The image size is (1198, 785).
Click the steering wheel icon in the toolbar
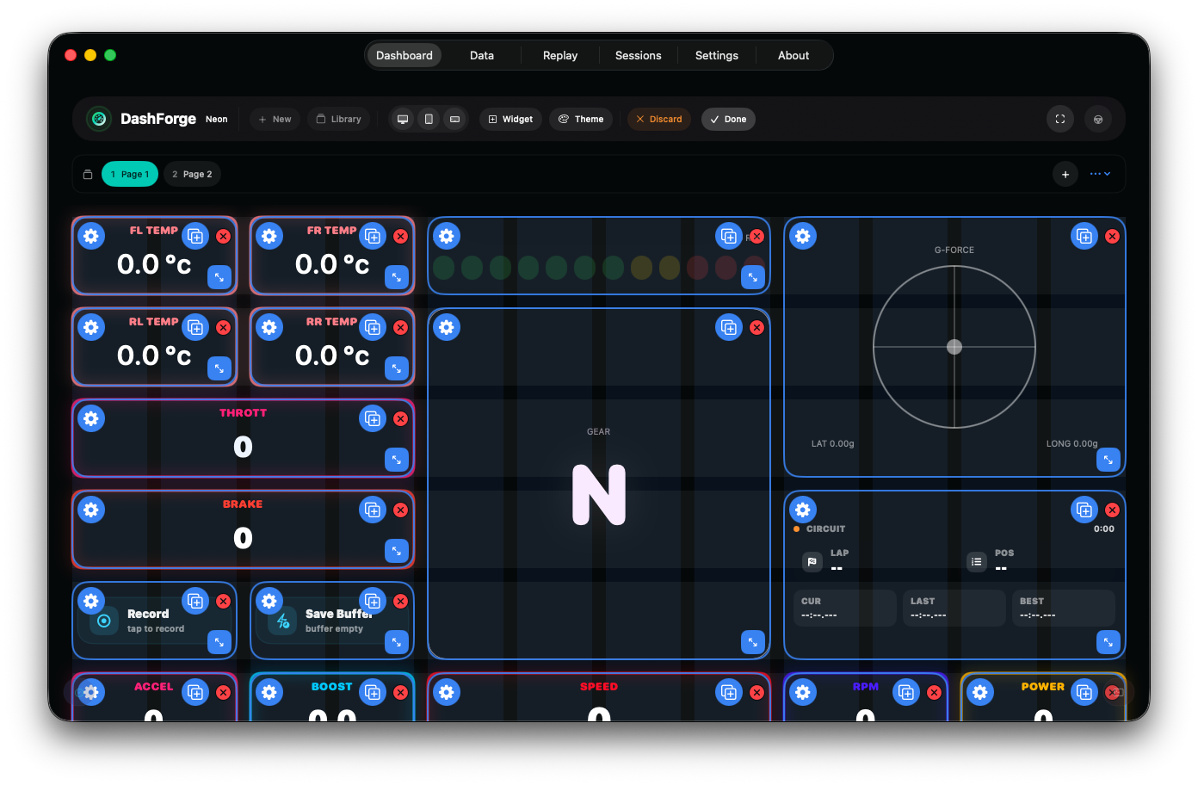pyautogui.click(x=1098, y=119)
